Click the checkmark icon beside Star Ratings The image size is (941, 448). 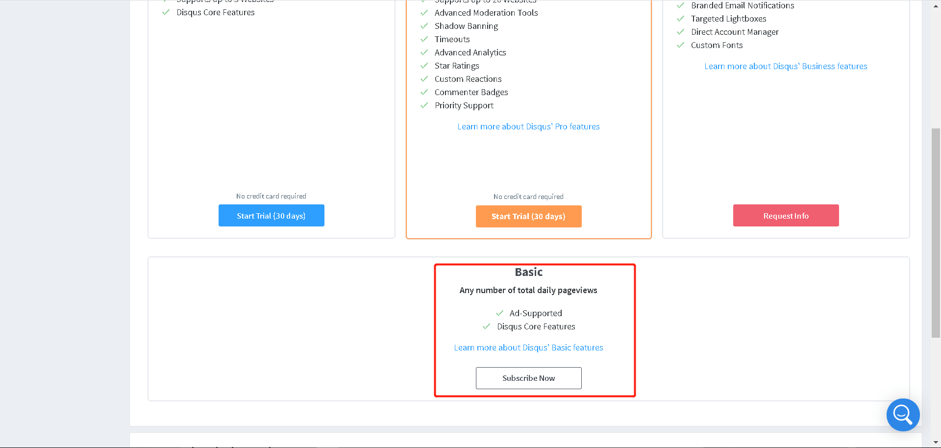pos(424,65)
